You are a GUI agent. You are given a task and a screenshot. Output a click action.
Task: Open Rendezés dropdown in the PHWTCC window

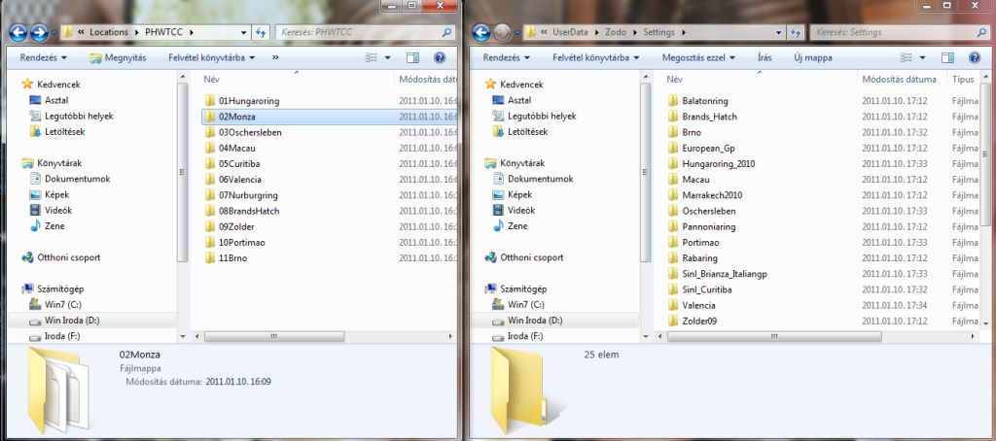tap(43, 57)
